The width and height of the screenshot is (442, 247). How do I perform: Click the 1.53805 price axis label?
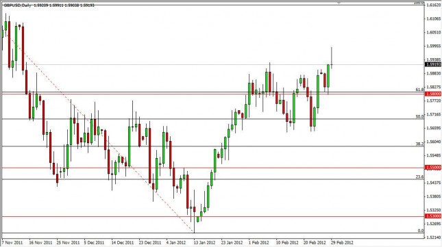point(434,196)
